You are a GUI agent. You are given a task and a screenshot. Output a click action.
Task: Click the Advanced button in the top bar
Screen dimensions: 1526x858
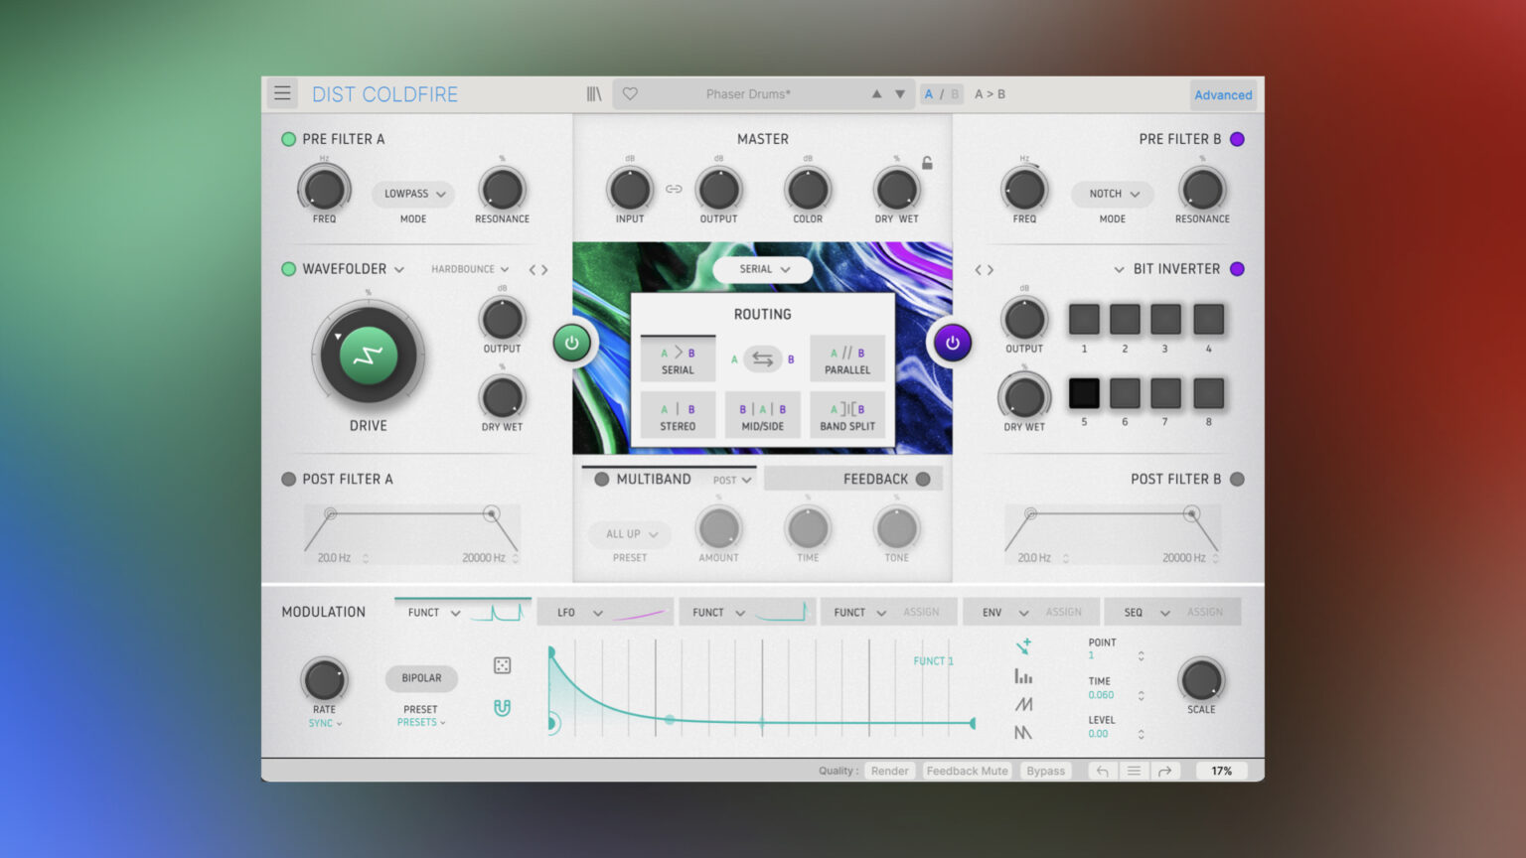click(x=1222, y=94)
